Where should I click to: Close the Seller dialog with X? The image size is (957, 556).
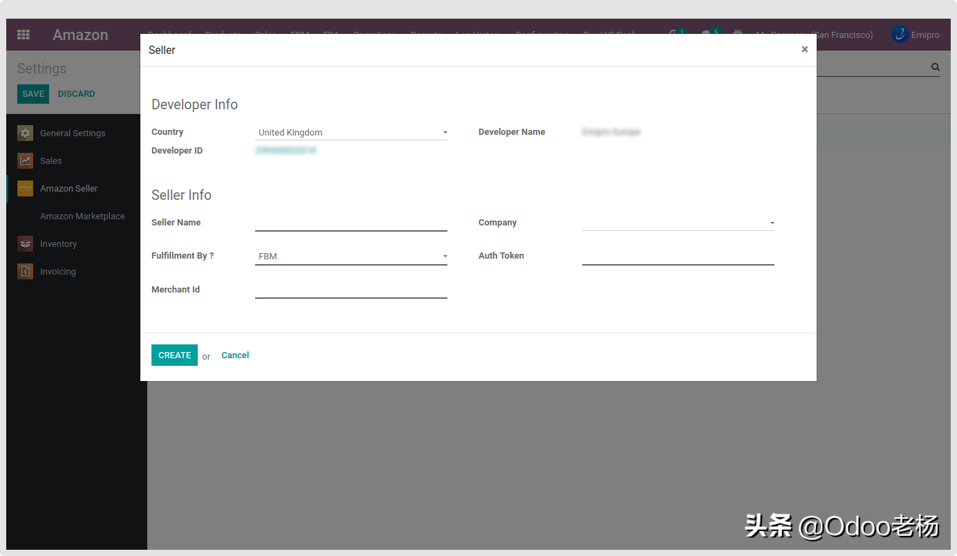(x=804, y=49)
